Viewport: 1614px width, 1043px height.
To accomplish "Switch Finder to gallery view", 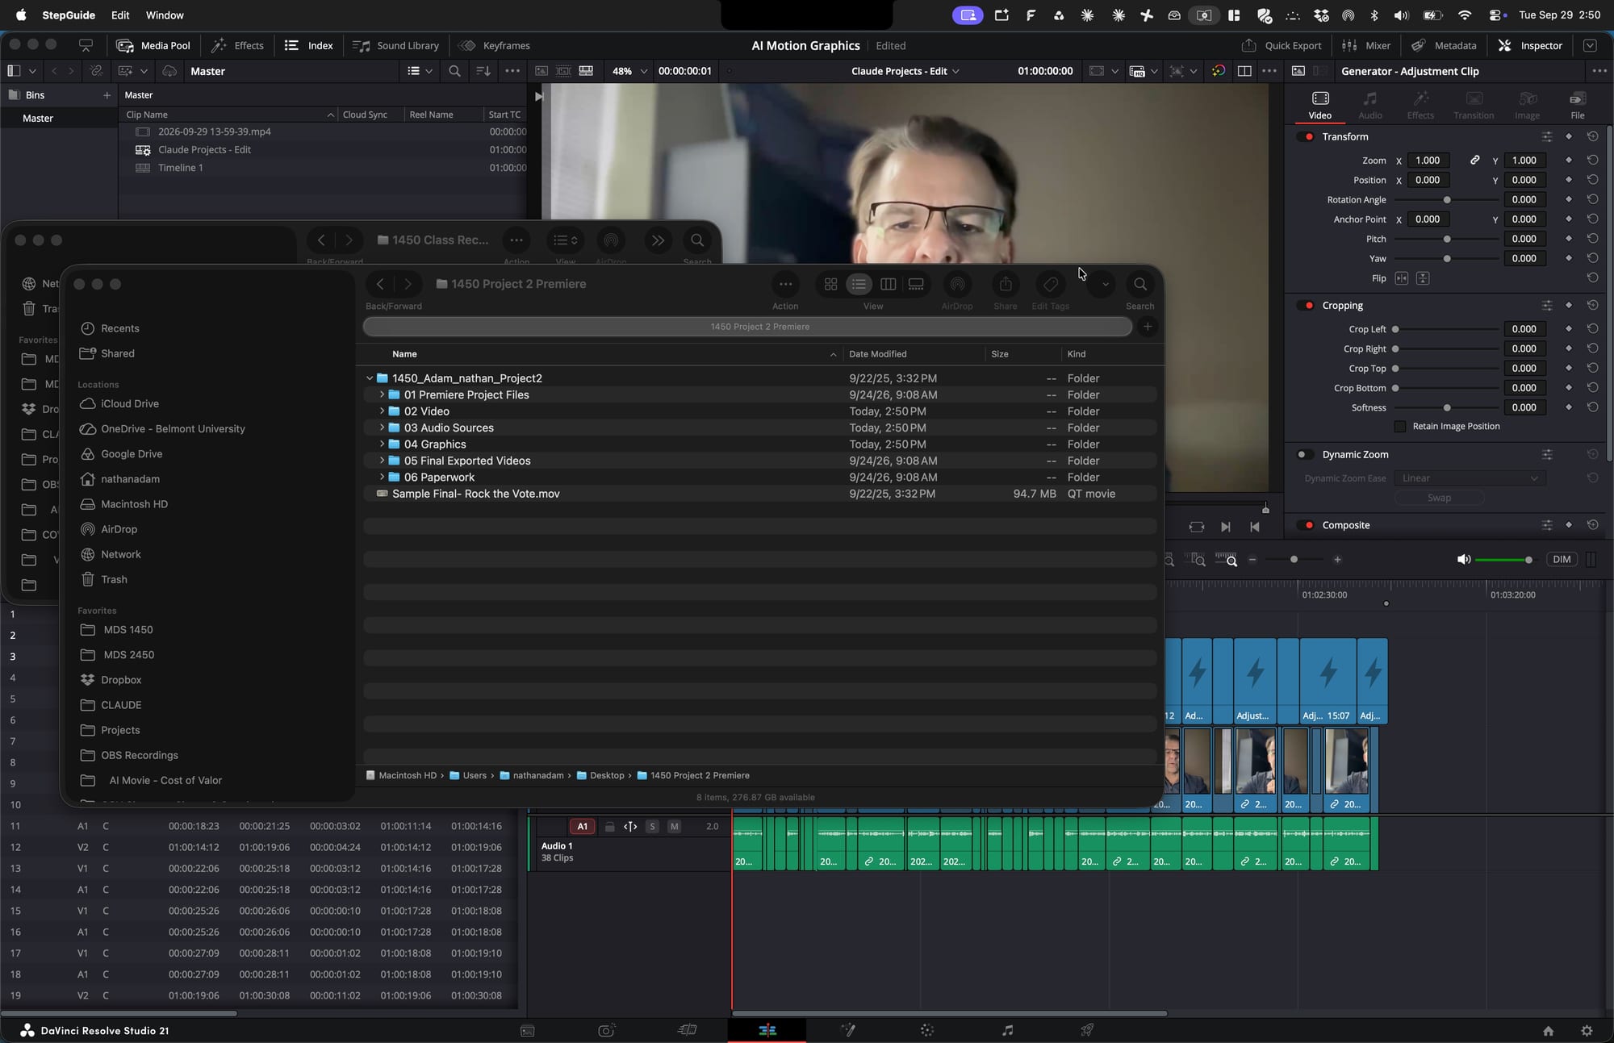I will pyautogui.click(x=916, y=284).
